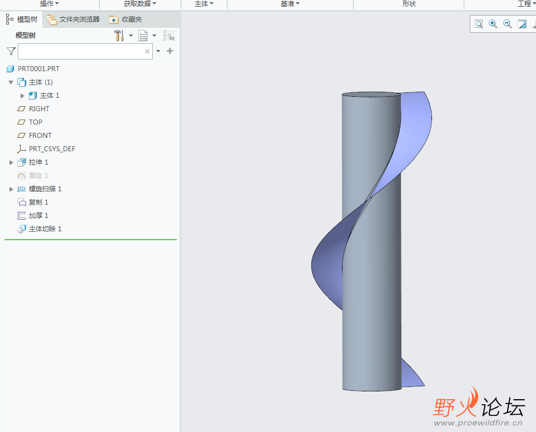The height and width of the screenshot is (432, 536).
Task: Click the 复制 1 copy feature icon
Action: 22,202
